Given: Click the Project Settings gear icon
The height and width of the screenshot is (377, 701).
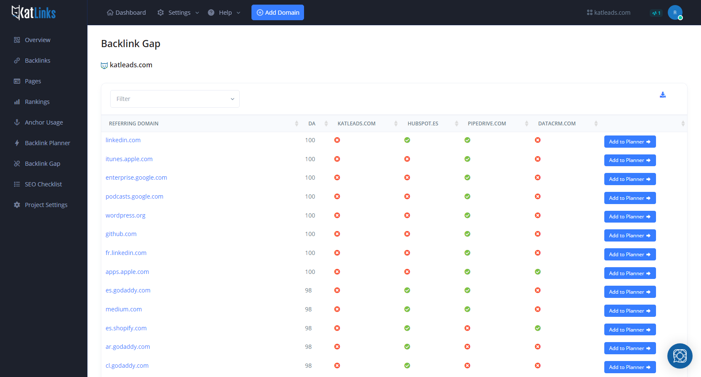Looking at the screenshot, I should click(17, 205).
